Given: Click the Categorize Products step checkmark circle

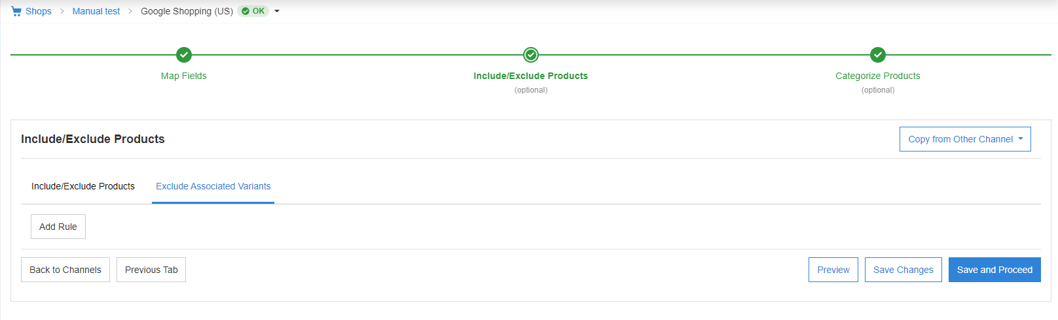Looking at the screenshot, I should pos(878,55).
